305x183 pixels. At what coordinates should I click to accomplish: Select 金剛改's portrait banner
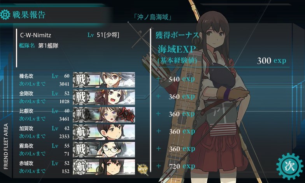(x=104, y=97)
